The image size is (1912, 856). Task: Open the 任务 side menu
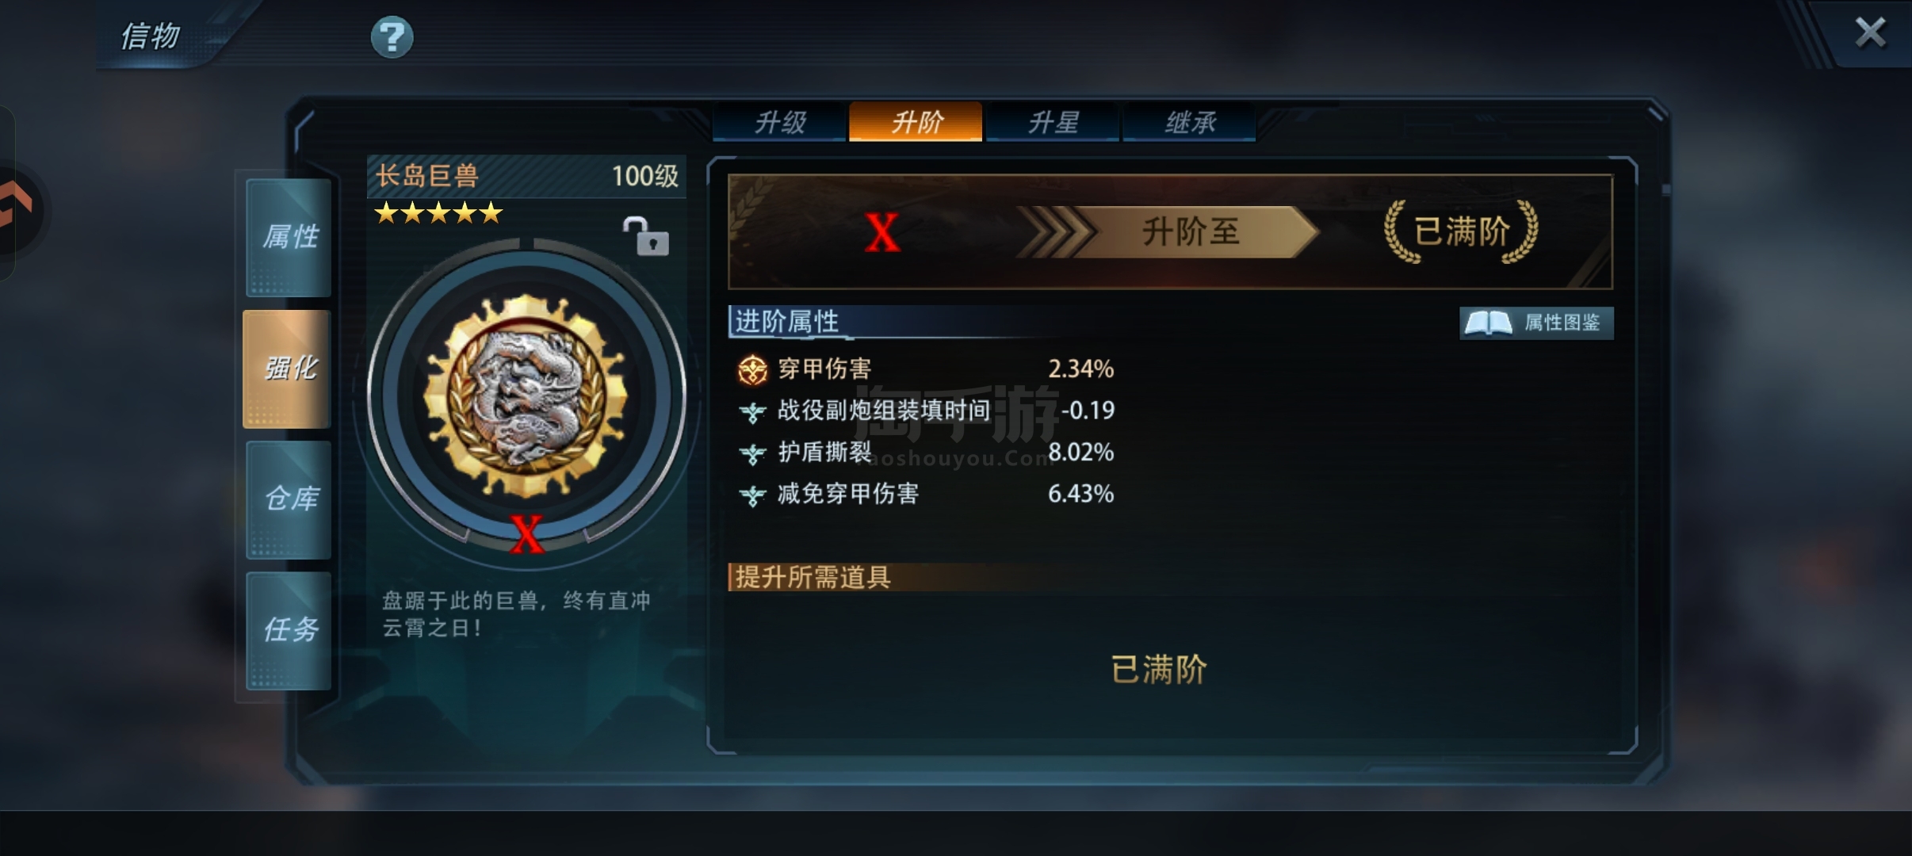(289, 630)
